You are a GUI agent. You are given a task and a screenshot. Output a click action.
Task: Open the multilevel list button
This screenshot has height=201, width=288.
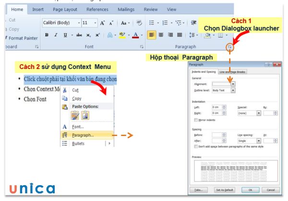179,23
